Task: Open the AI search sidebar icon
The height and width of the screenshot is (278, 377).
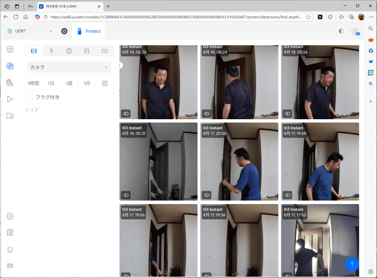Action: click(x=10, y=66)
